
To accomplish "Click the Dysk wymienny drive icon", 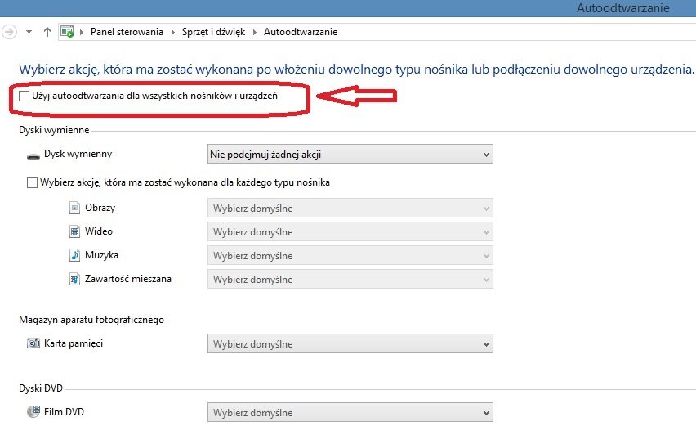I will 33,155.
